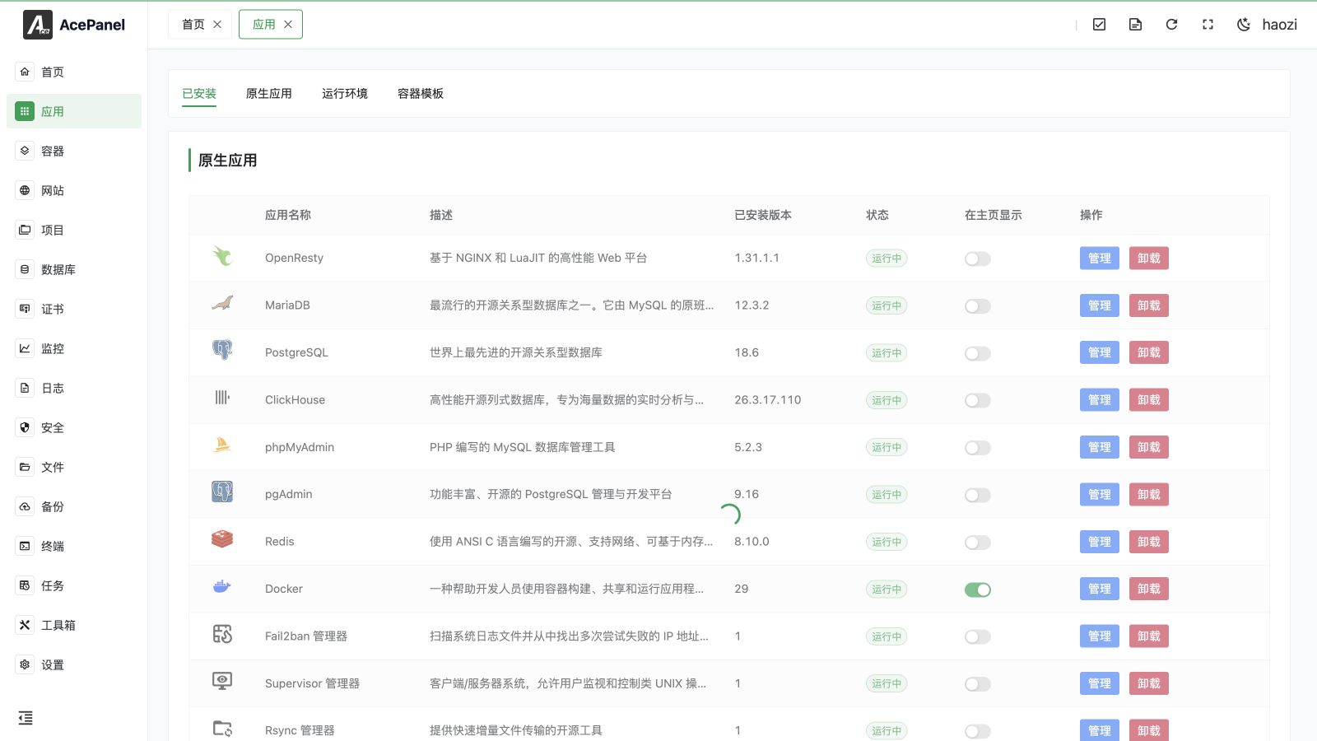Enable homepage display for pgAdmin
This screenshot has height=741, width=1317.
(x=978, y=495)
